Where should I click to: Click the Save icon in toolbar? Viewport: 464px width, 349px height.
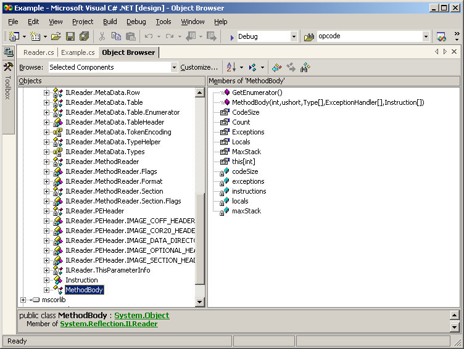coord(70,36)
